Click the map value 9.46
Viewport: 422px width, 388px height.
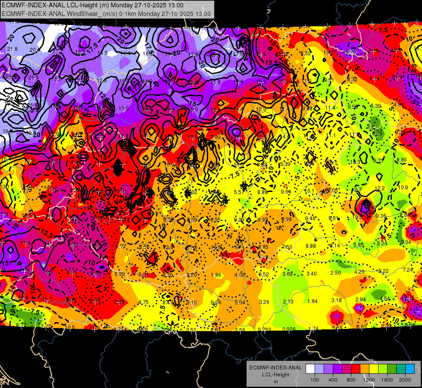[x=310, y=219]
